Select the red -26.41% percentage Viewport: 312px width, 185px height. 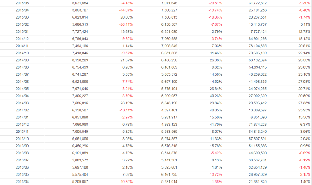(x=126, y=24)
